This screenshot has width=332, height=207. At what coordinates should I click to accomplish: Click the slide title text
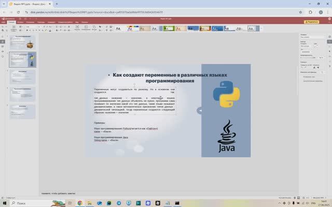(x=170, y=78)
